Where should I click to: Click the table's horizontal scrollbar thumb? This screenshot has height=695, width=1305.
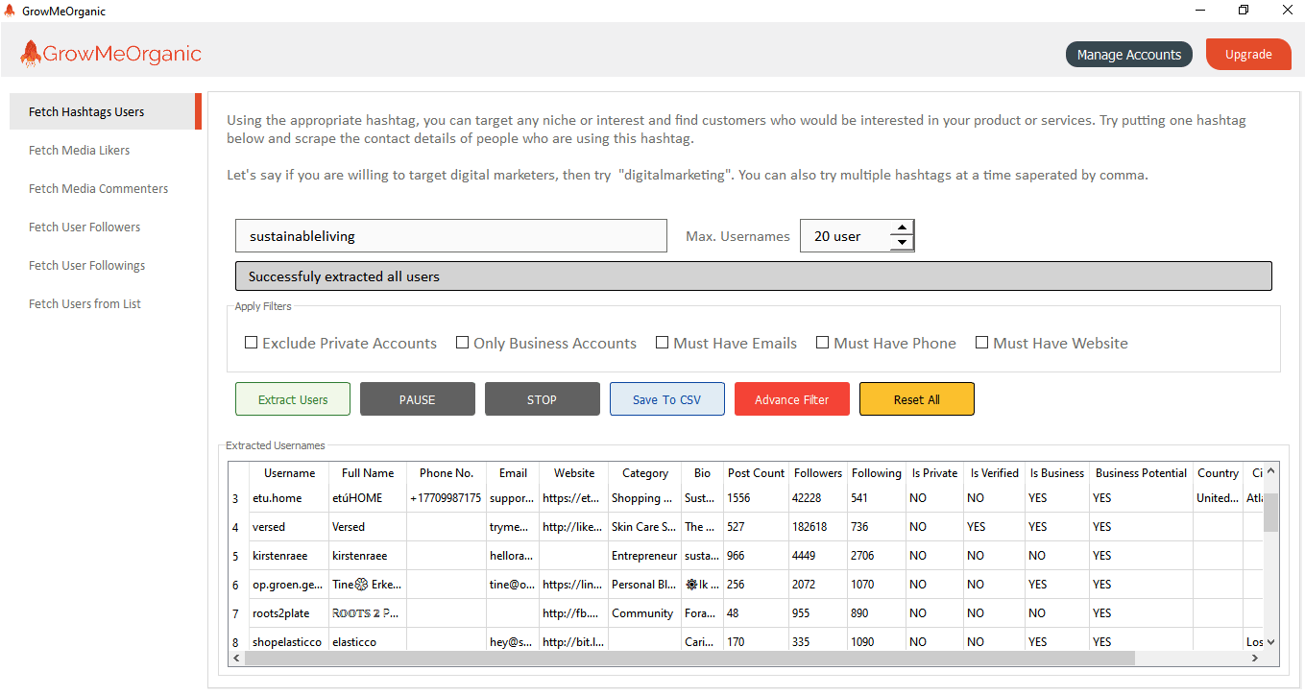click(x=689, y=659)
